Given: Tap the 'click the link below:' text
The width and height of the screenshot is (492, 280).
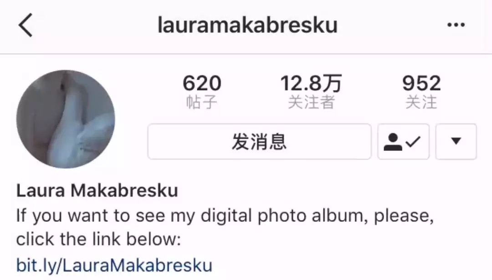Looking at the screenshot, I should [98, 240].
